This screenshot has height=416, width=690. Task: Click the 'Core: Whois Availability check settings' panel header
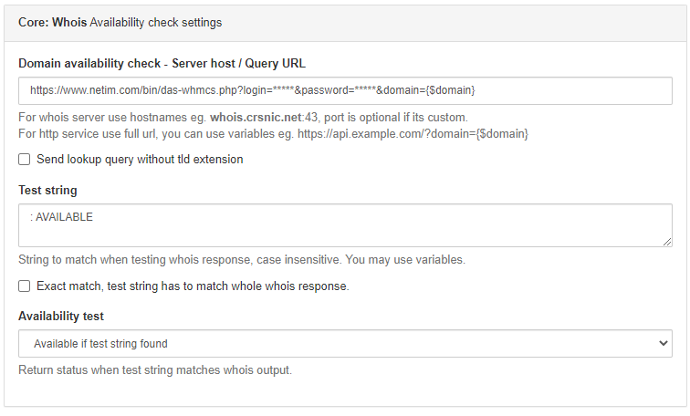pos(345,24)
